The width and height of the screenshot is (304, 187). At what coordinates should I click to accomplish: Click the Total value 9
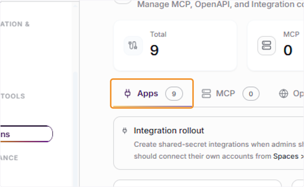pos(154,50)
